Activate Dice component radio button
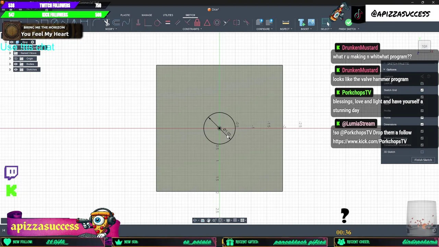Viewport: 439px width, 247px height. 33,42
